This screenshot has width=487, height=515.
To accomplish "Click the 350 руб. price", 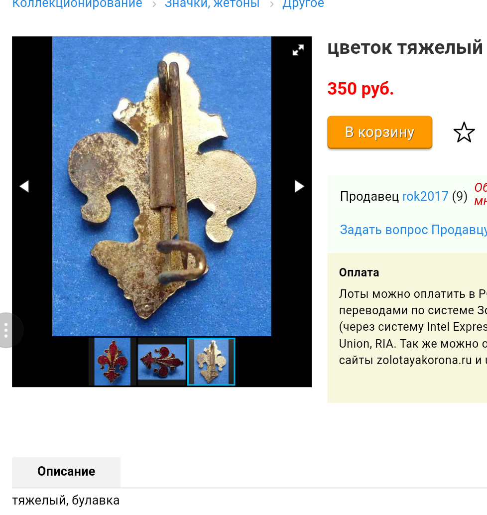I will pos(361,89).
